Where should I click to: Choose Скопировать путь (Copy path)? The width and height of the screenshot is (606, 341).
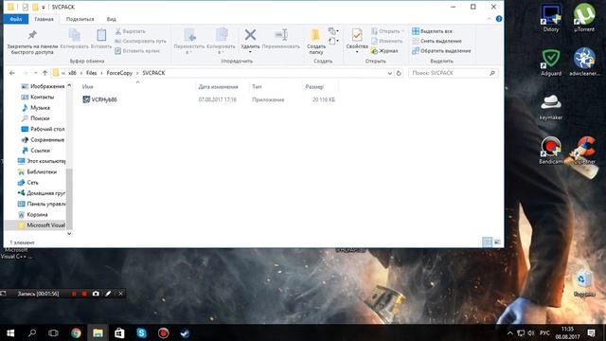(x=141, y=41)
